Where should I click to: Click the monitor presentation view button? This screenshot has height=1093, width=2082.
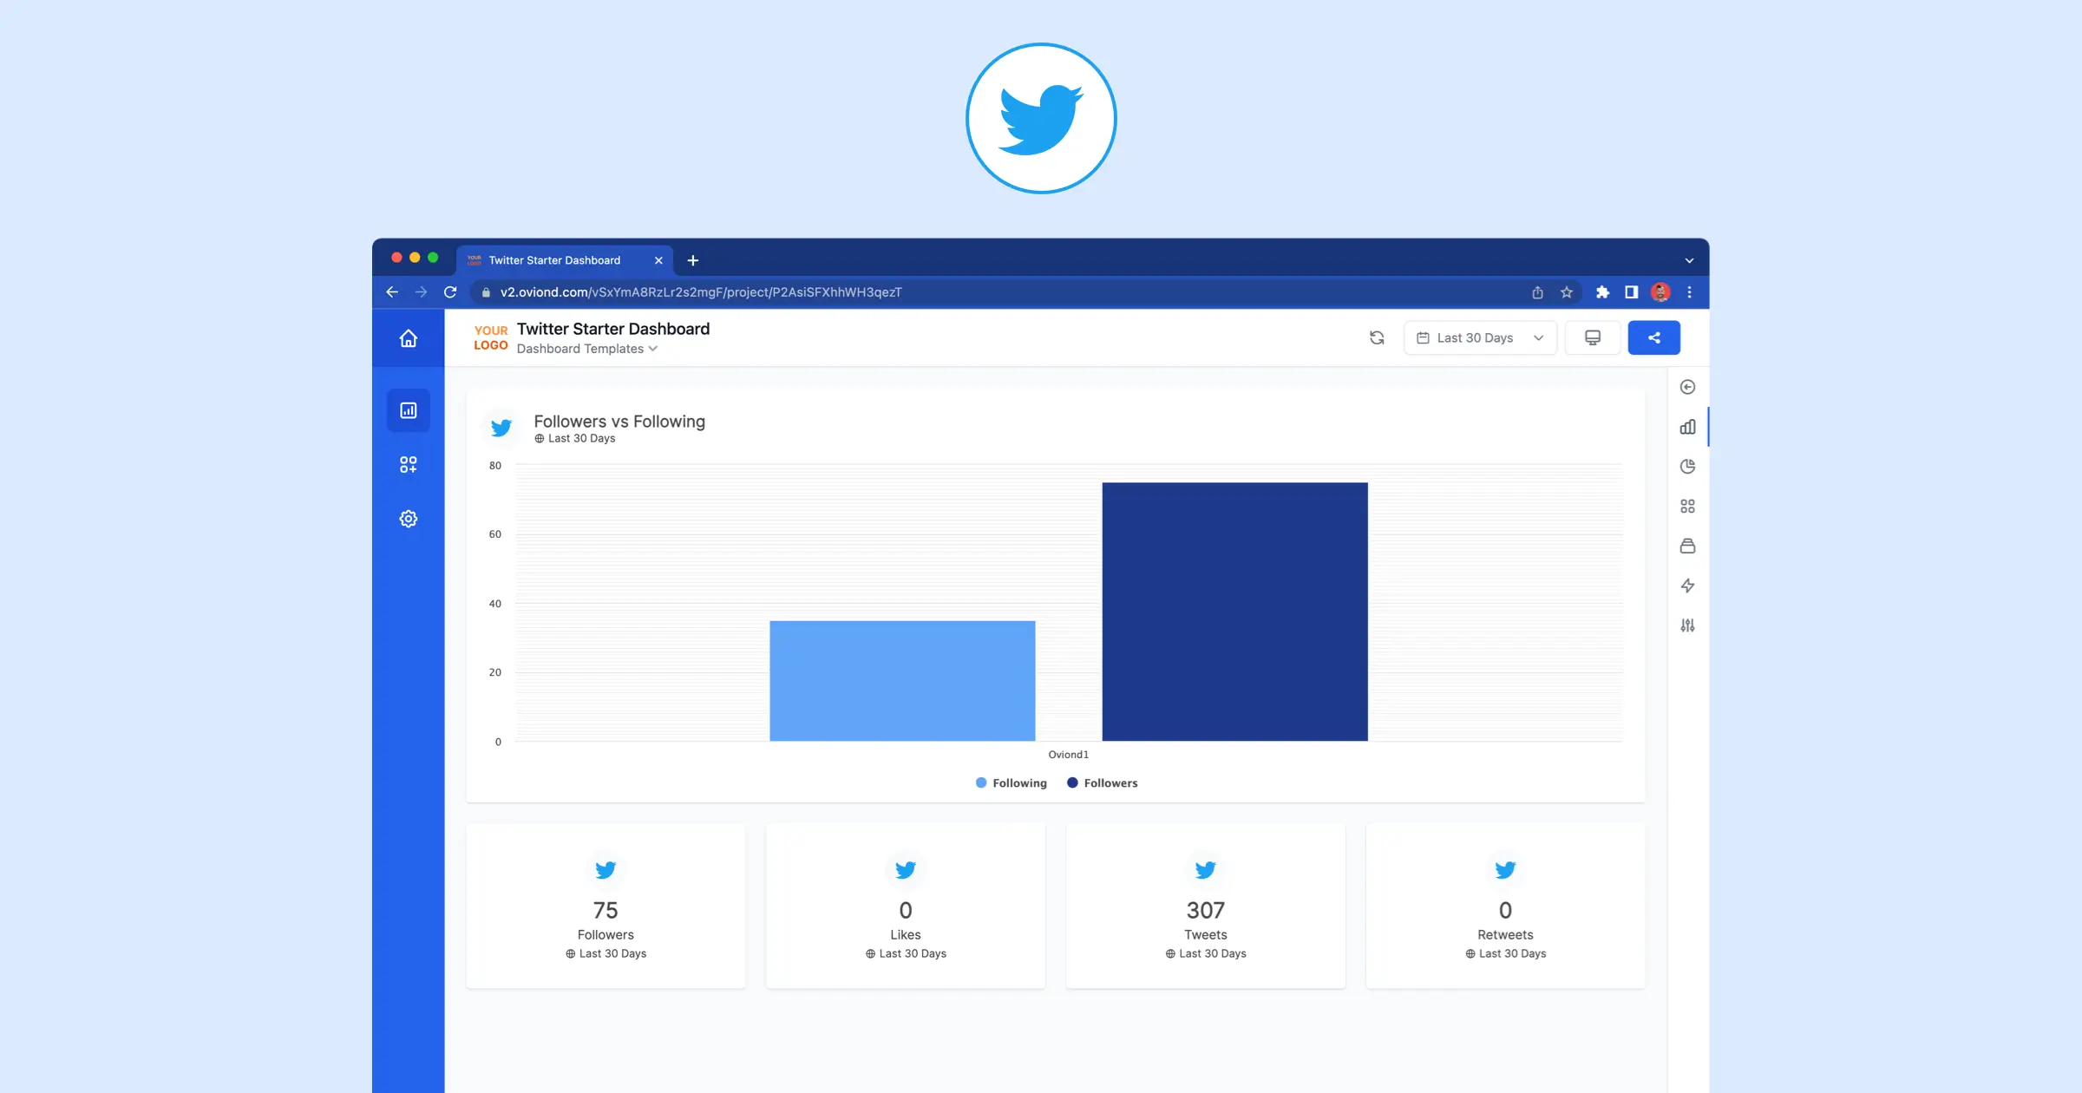(x=1593, y=337)
